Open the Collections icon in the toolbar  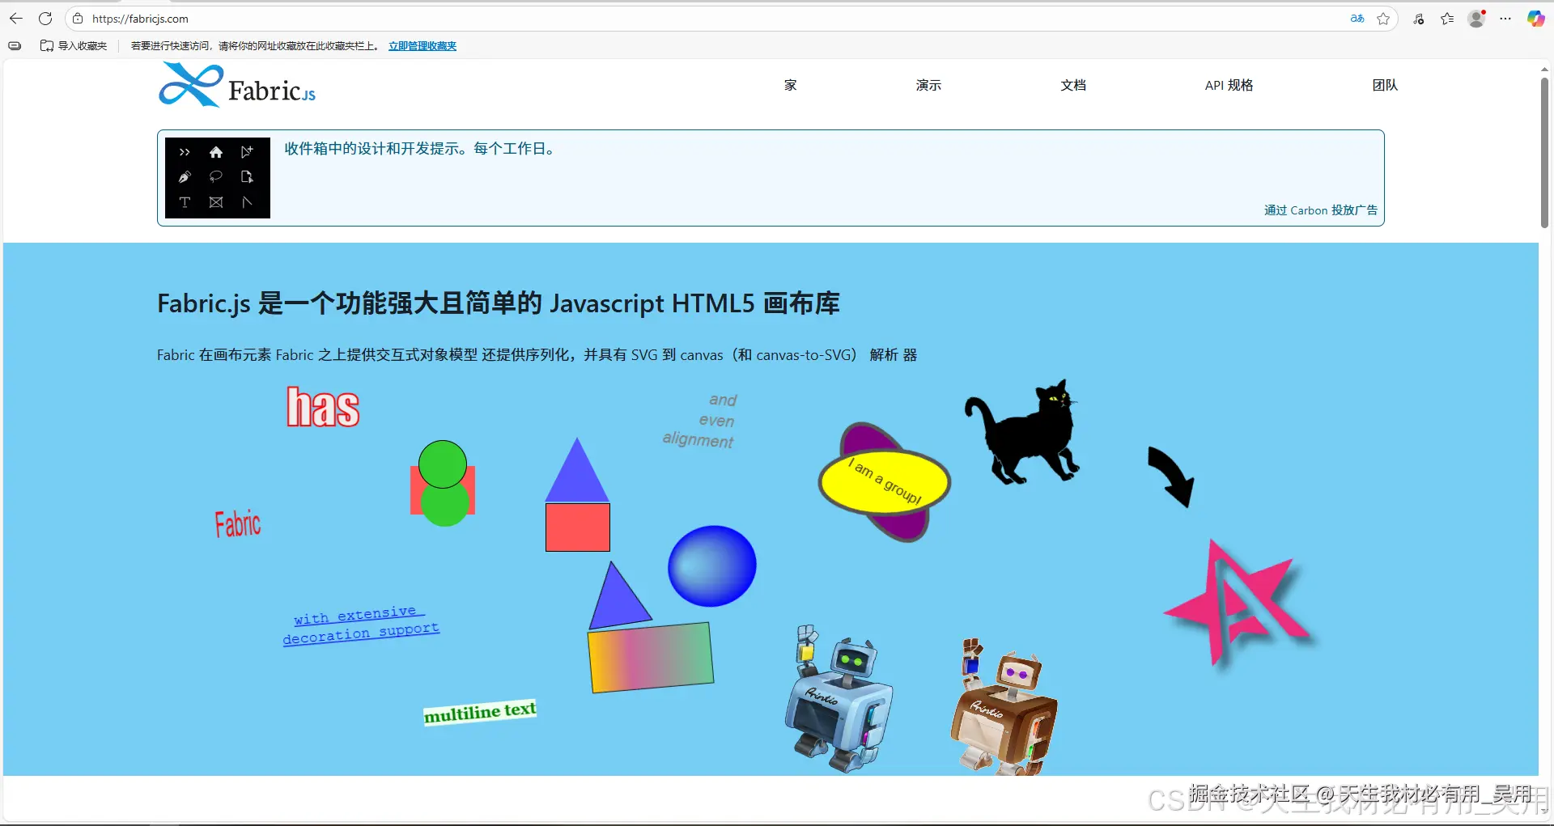click(x=1448, y=19)
